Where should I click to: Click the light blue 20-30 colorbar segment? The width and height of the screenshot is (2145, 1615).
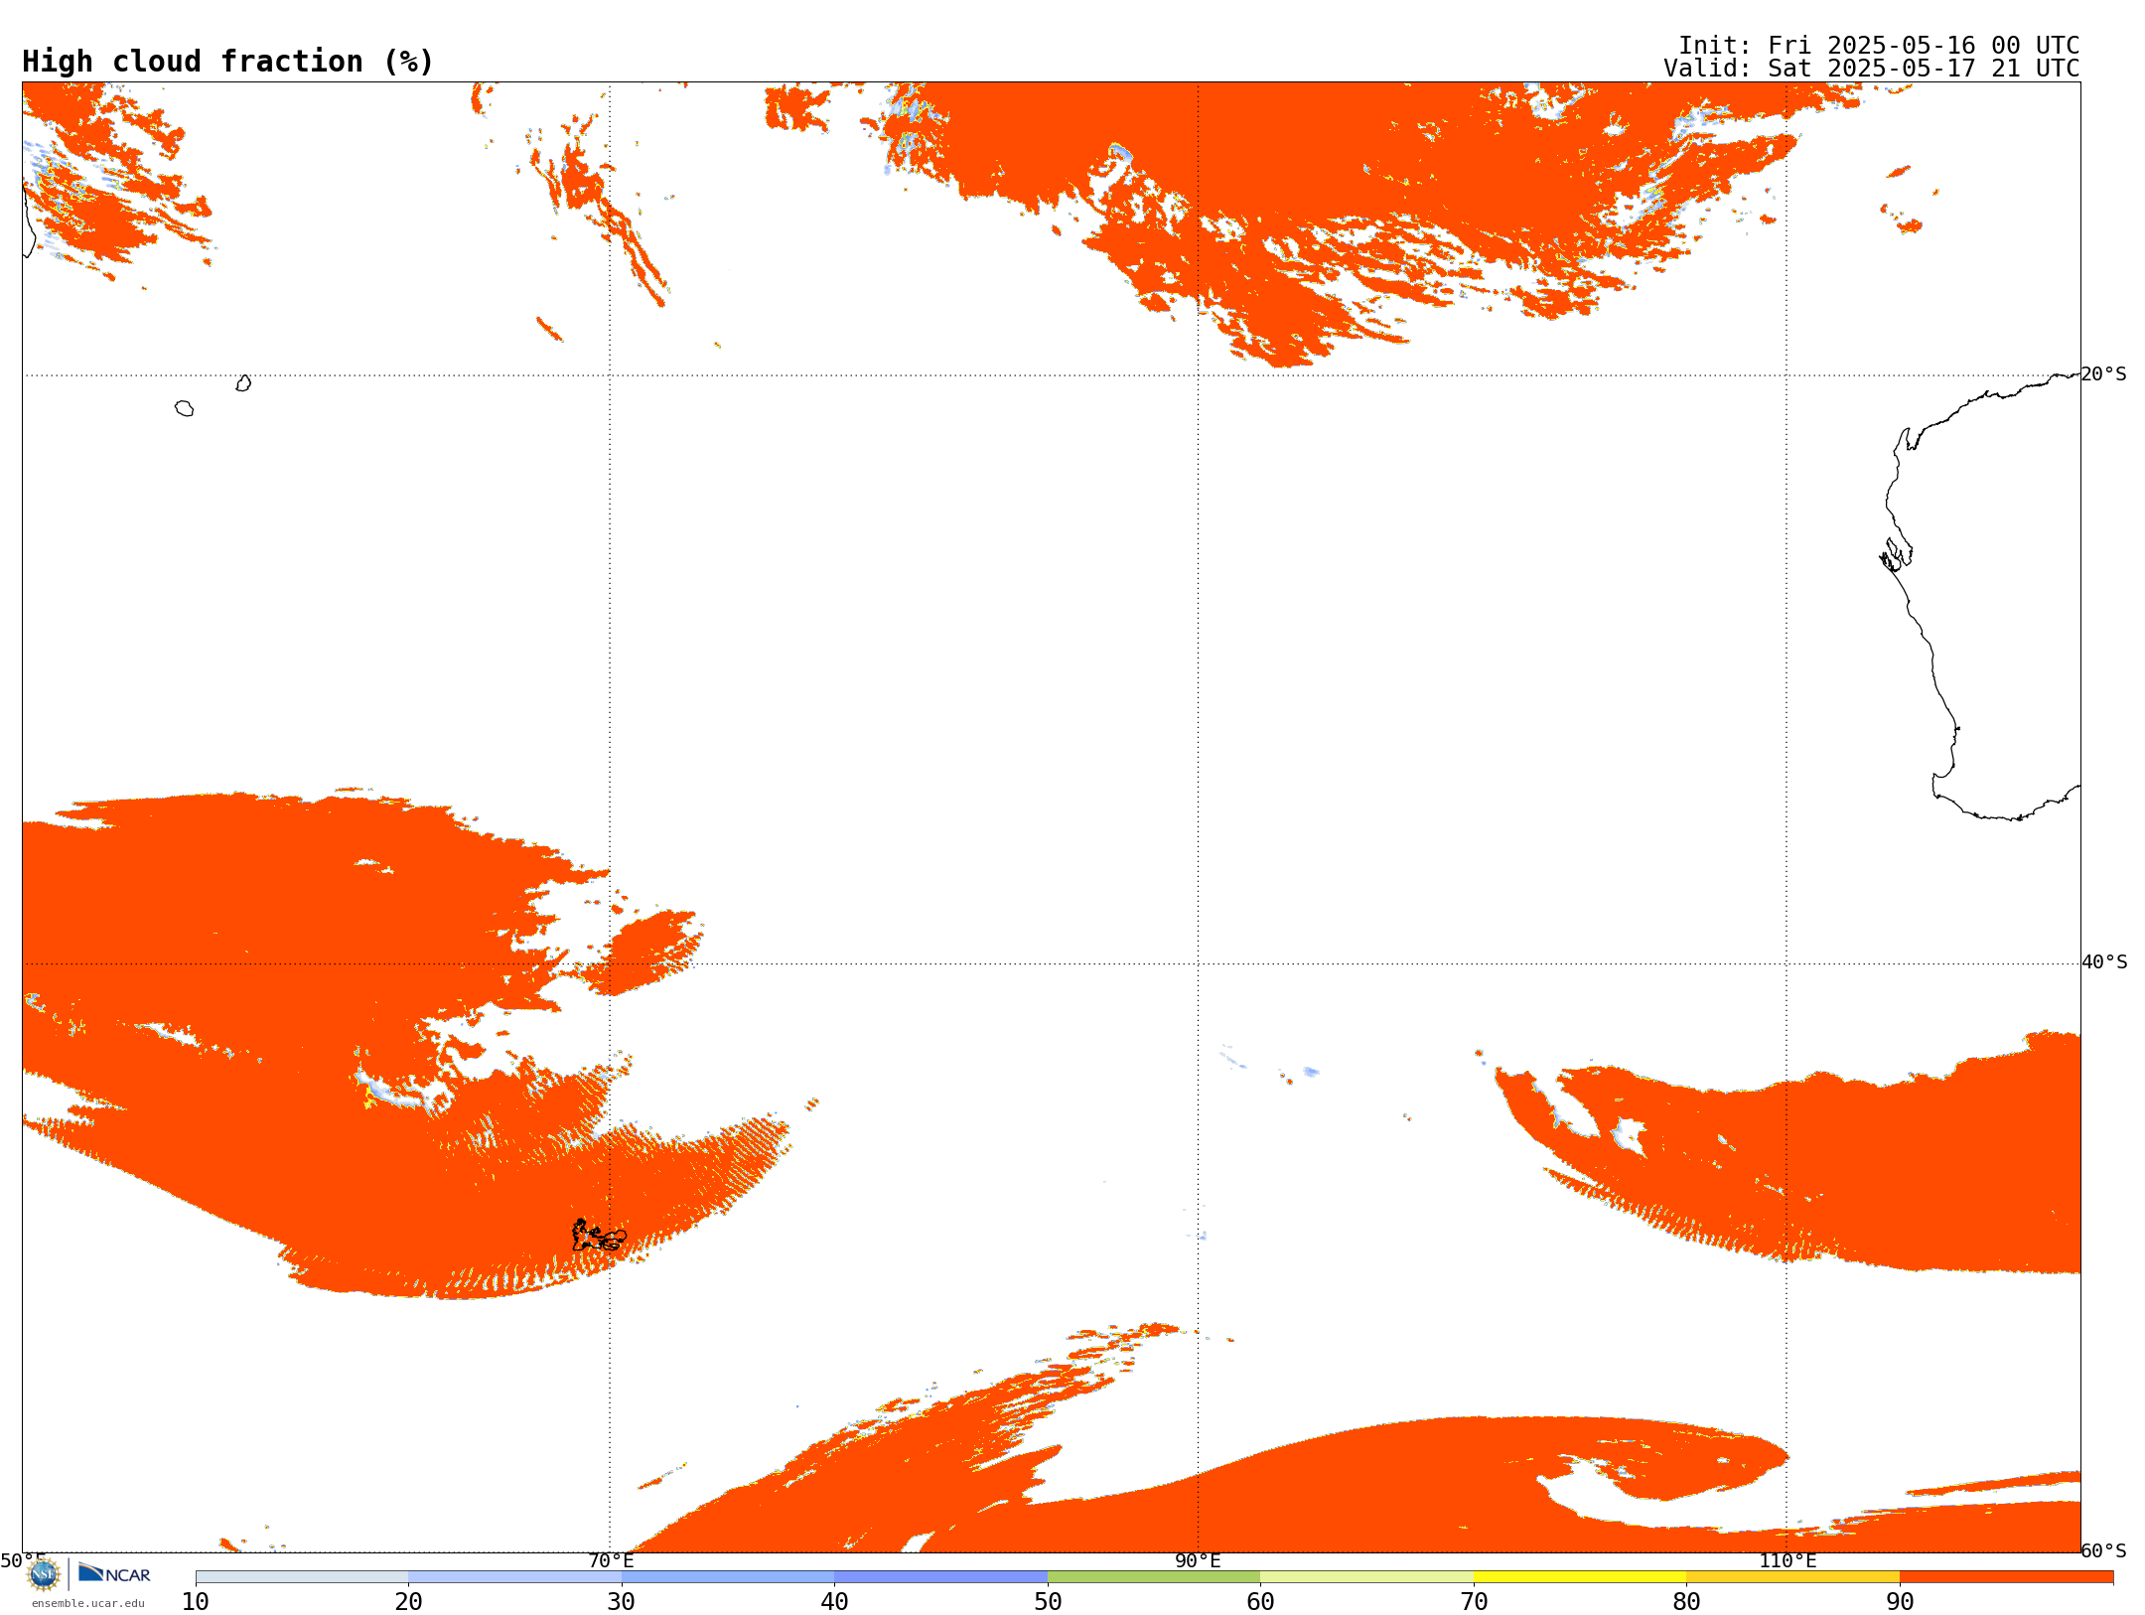(514, 1577)
